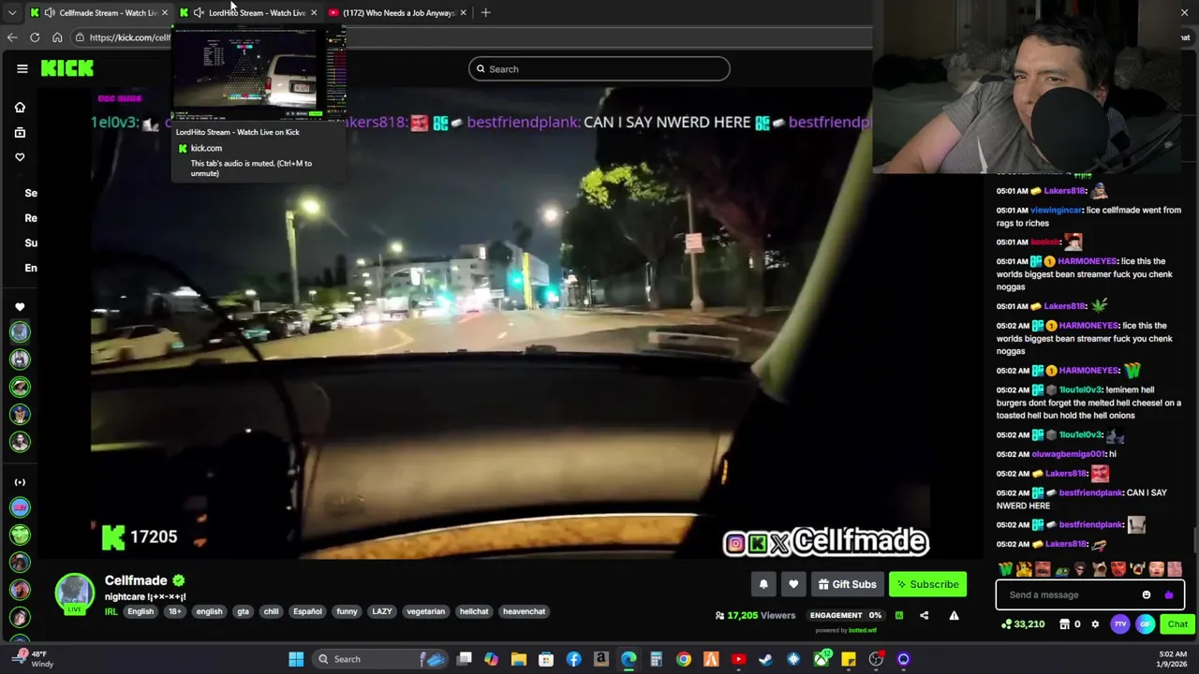The height and width of the screenshot is (674, 1199).
Task: Go to Kick Home via house icon
Action: pyautogui.click(x=20, y=107)
